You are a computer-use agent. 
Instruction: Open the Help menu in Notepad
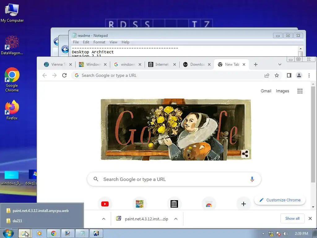pyautogui.click(x=125, y=42)
